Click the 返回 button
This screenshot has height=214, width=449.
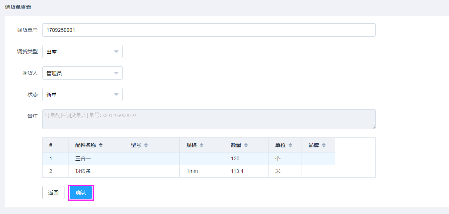click(x=53, y=193)
